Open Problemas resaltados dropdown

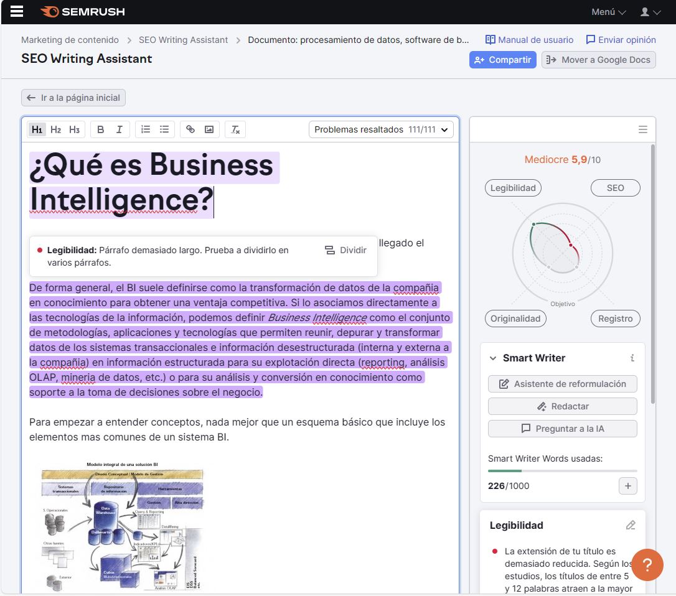point(381,129)
